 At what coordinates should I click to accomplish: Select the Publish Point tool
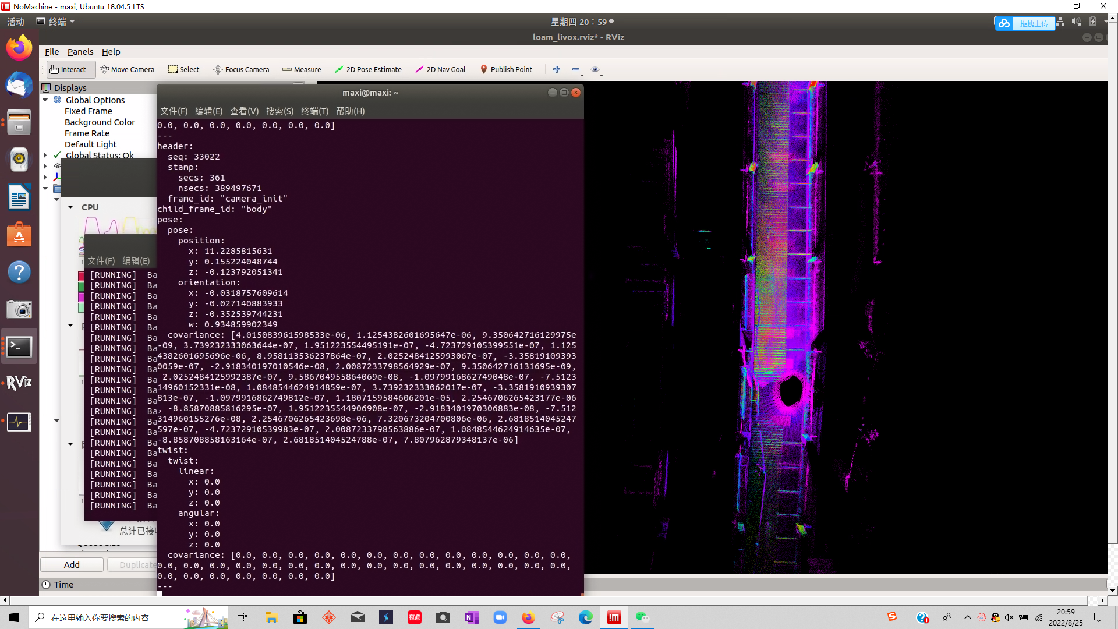tap(506, 69)
